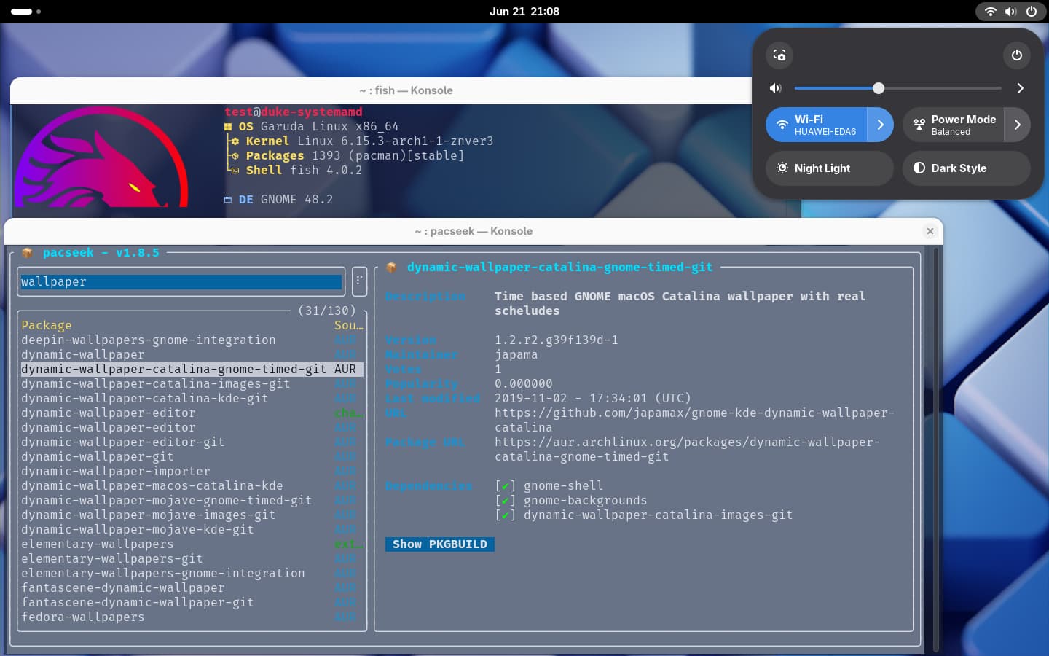
Task: Open the Activities workspace indicator
Action: click(x=25, y=12)
